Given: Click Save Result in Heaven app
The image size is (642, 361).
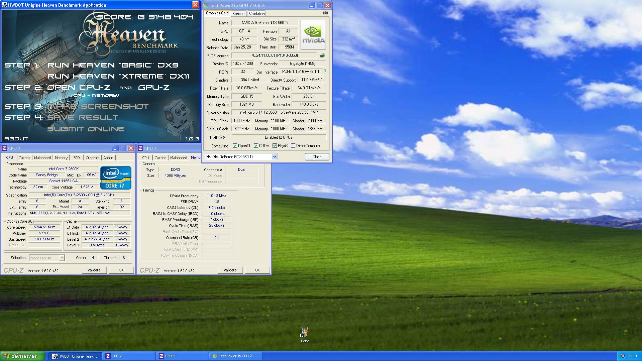Looking at the screenshot, I should (83, 118).
